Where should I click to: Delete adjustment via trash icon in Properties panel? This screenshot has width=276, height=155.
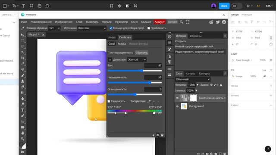coord(162,135)
